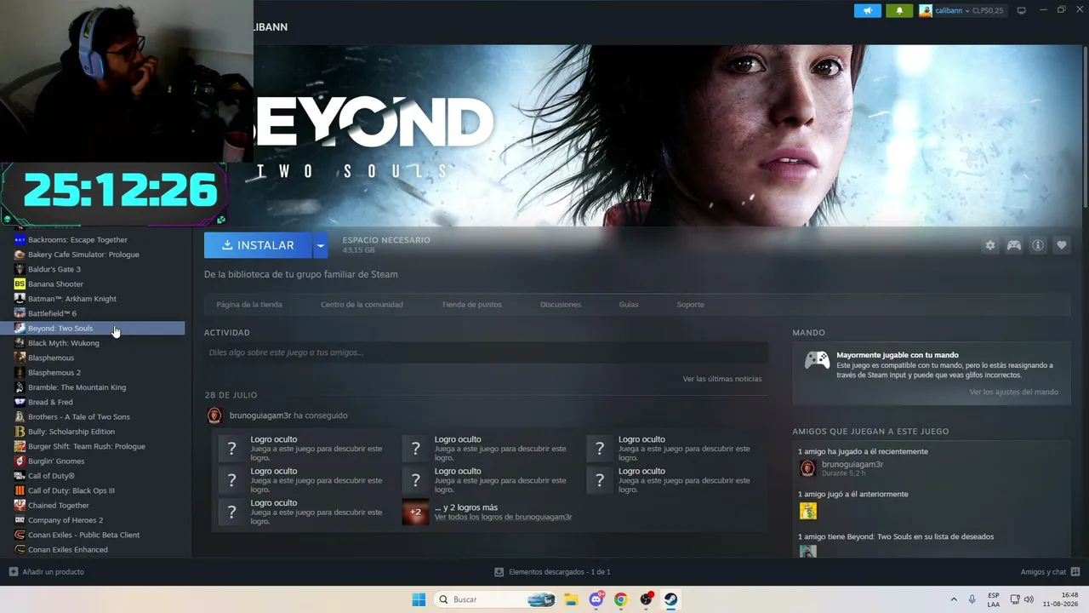Image resolution: width=1089 pixels, height=613 pixels.
Task: Select Banana Shooter in library
Action: tap(55, 284)
